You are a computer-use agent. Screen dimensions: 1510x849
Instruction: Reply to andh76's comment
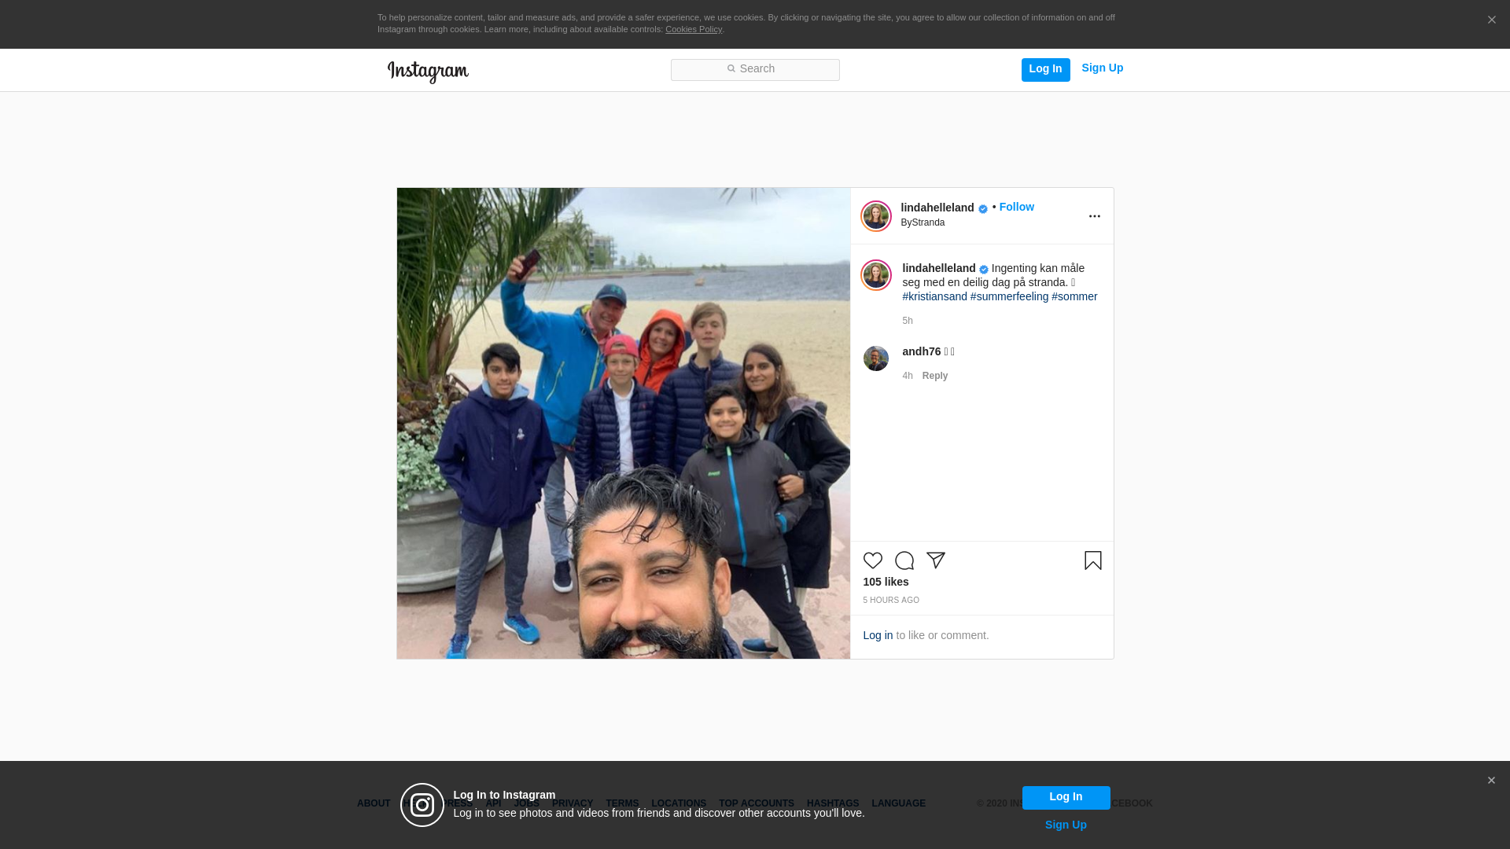pyautogui.click(x=934, y=376)
